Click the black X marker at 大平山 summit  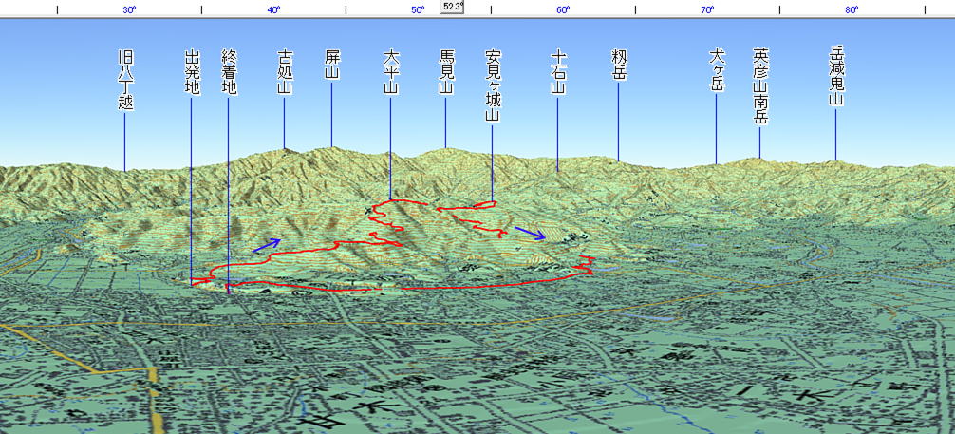pos(369,211)
